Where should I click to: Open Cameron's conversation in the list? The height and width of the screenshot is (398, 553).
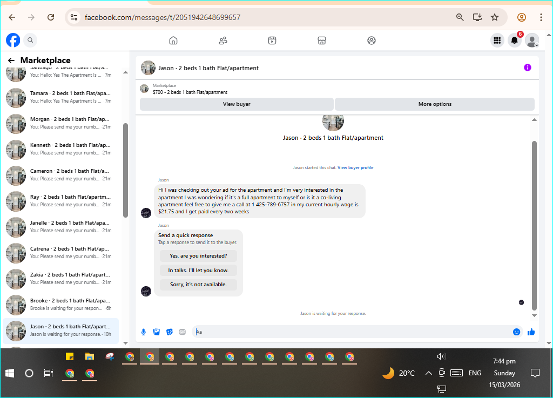click(60, 175)
